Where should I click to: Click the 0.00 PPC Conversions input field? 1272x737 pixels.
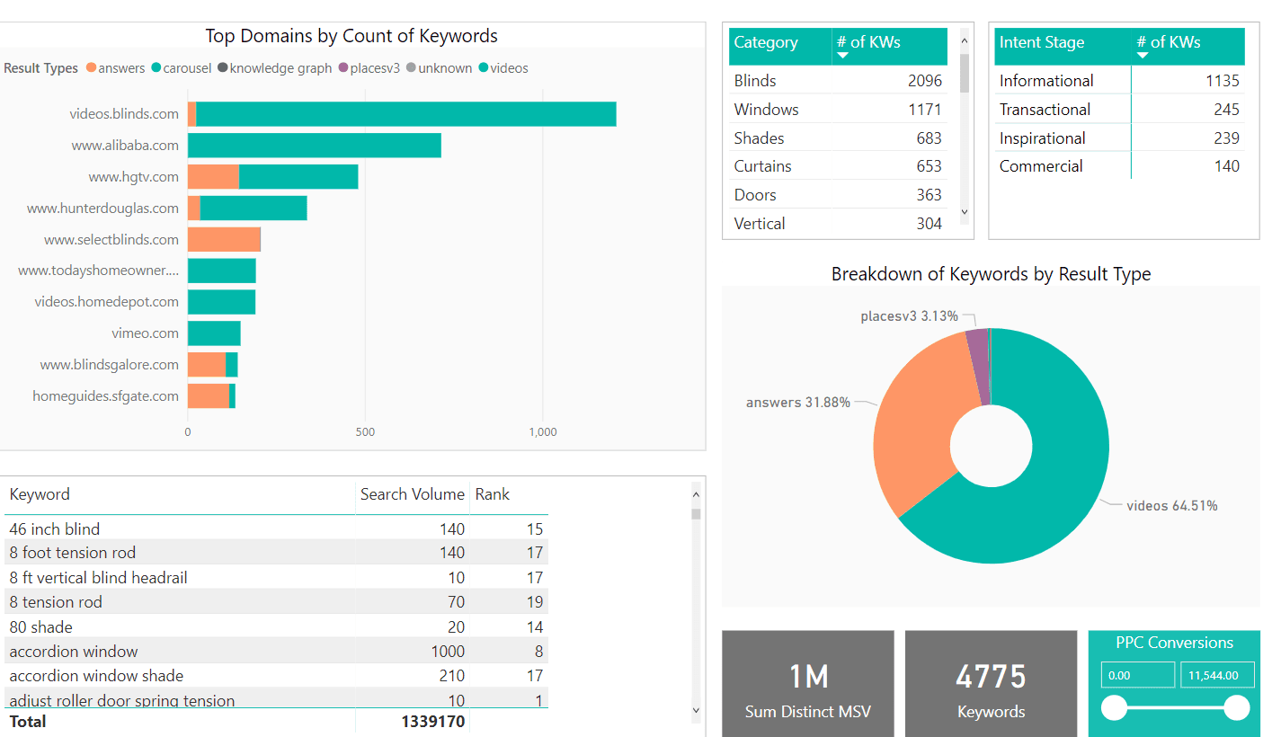(x=1137, y=674)
